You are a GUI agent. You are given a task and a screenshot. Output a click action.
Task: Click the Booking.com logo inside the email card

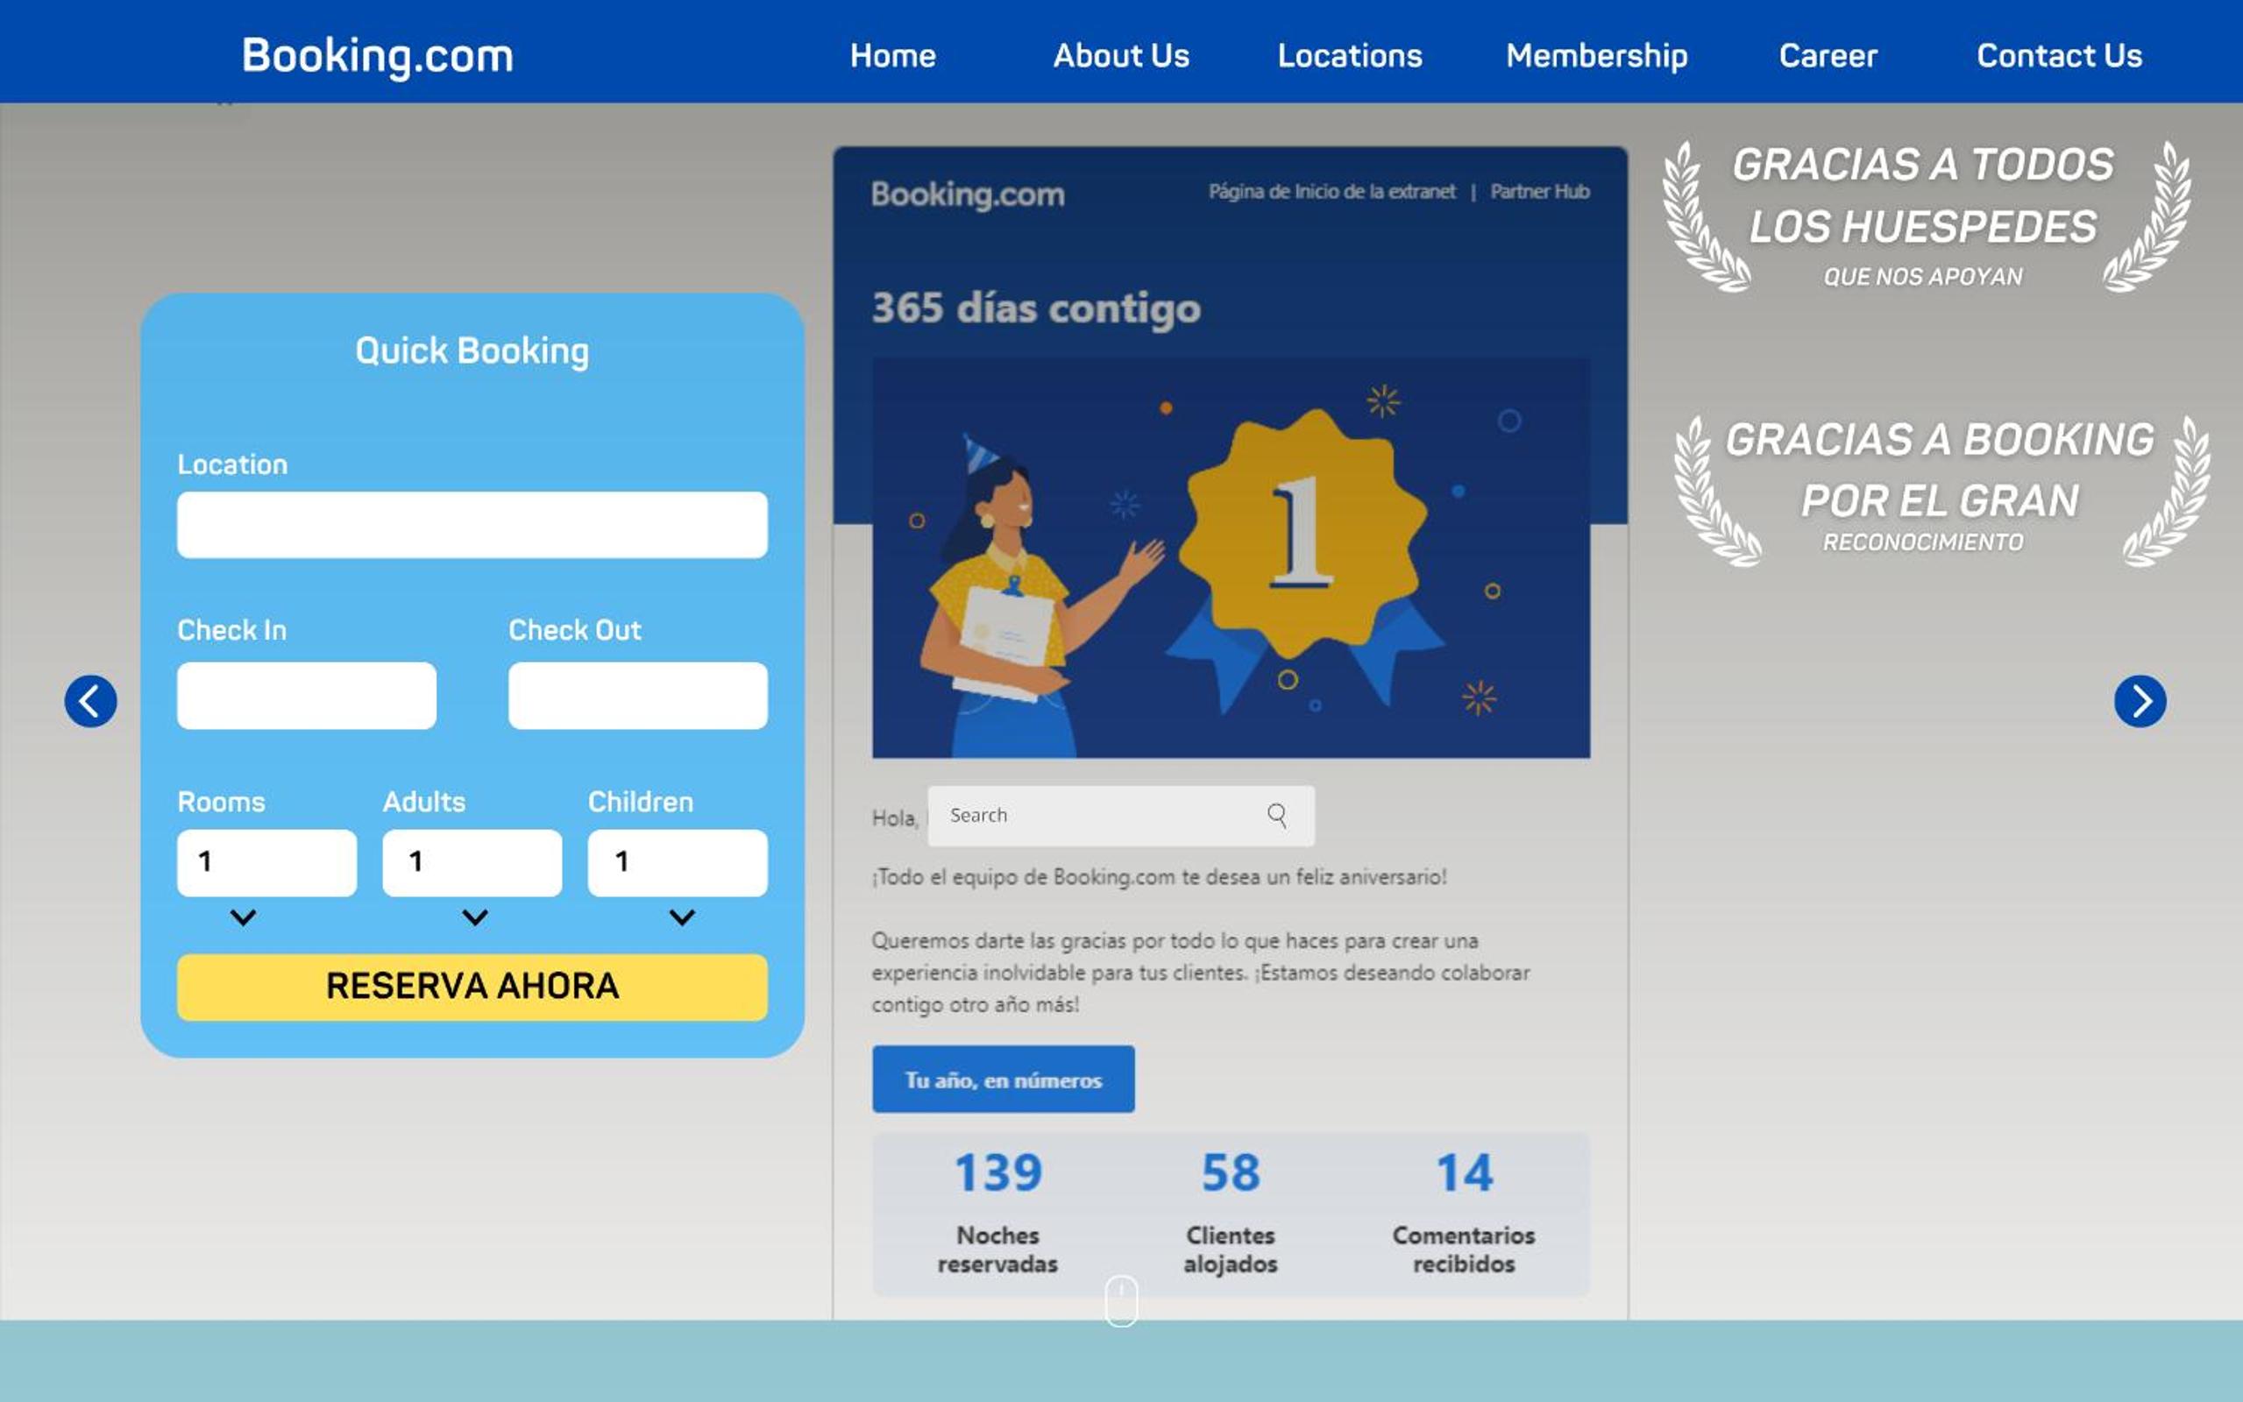coord(967,195)
